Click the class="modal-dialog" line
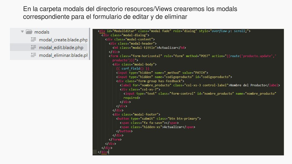Screen dimensions: 292x164 (125, 35)
